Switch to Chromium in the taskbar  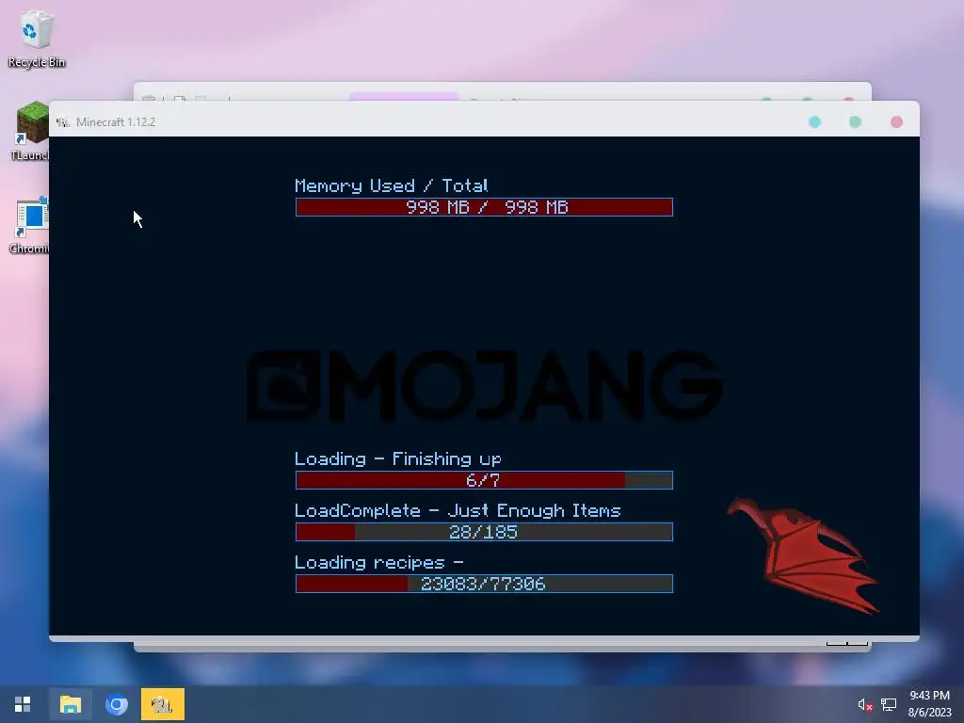tap(116, 704)
